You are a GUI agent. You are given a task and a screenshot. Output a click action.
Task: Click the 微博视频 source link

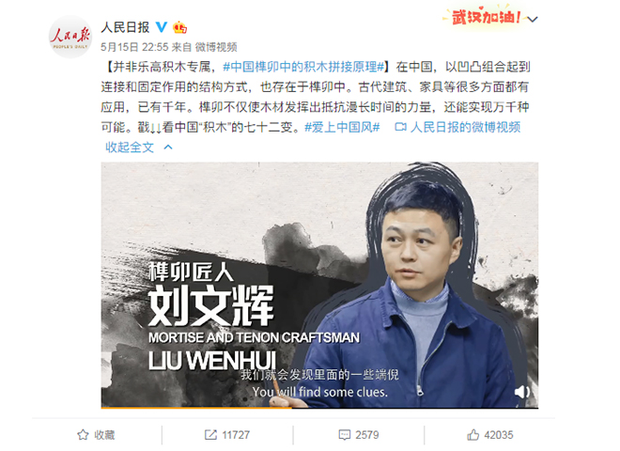[216, 47]
